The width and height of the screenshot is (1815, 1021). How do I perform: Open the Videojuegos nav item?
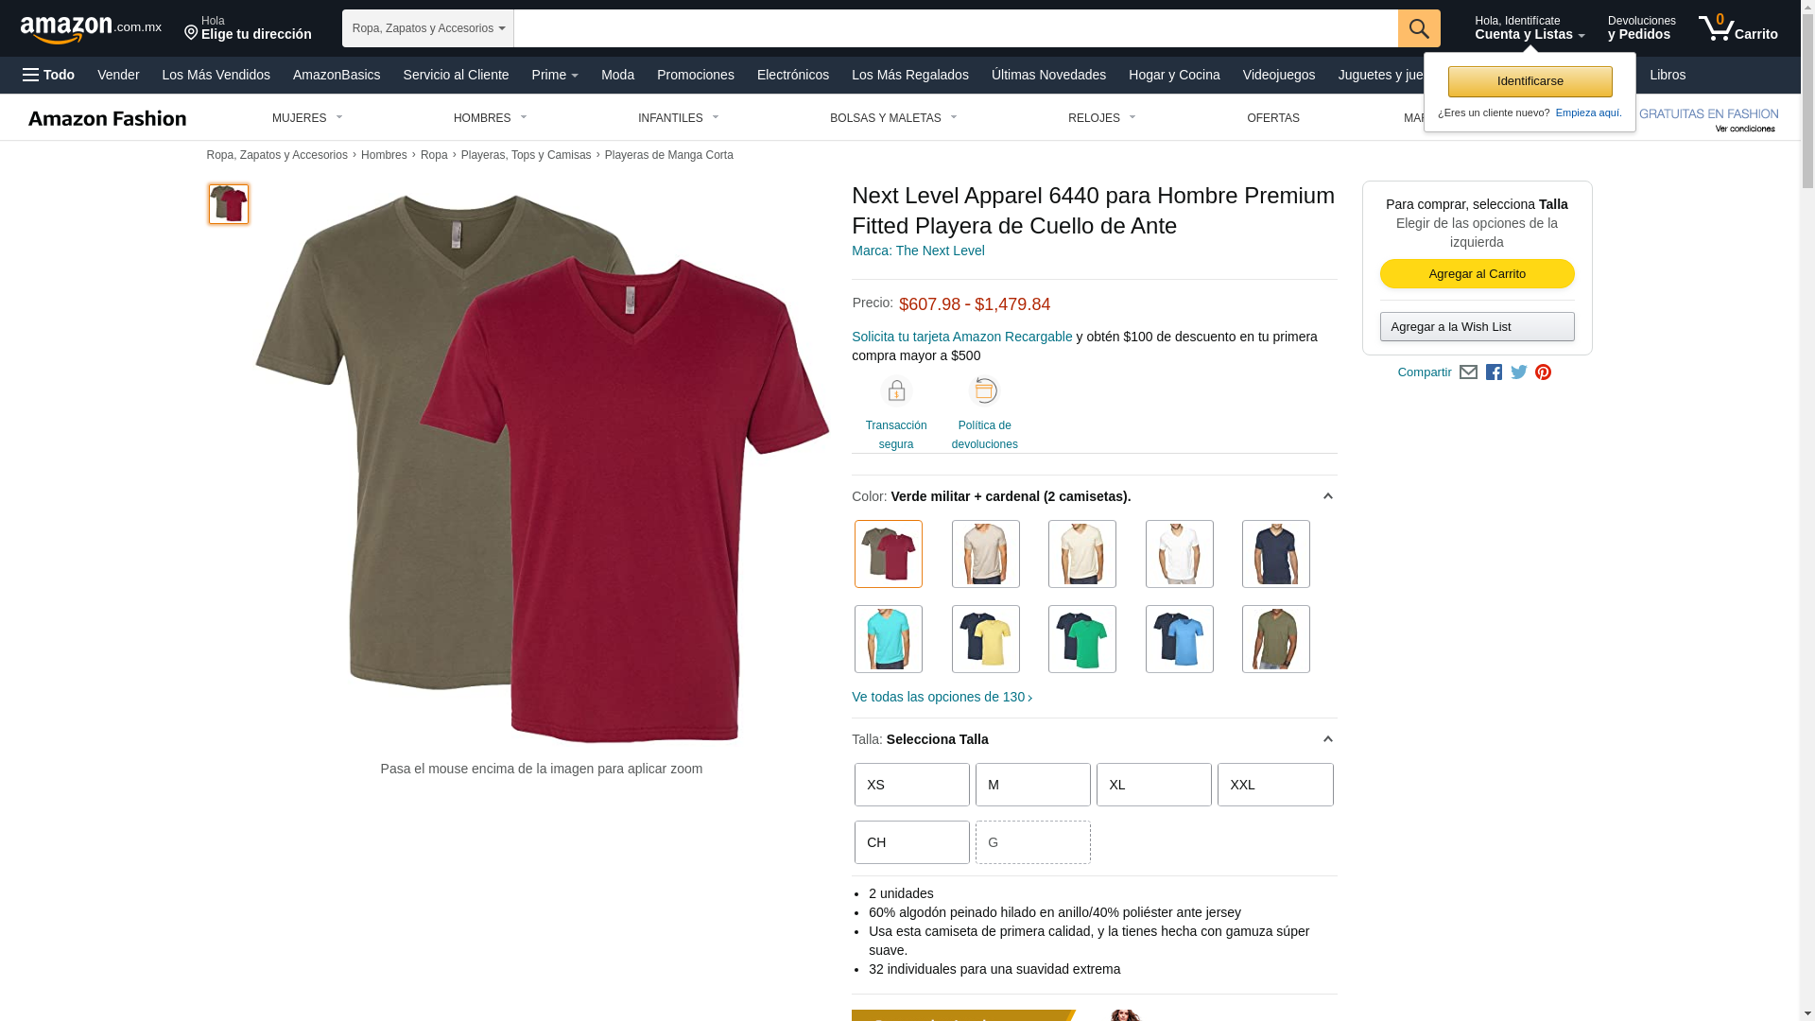coord(1278,75)
